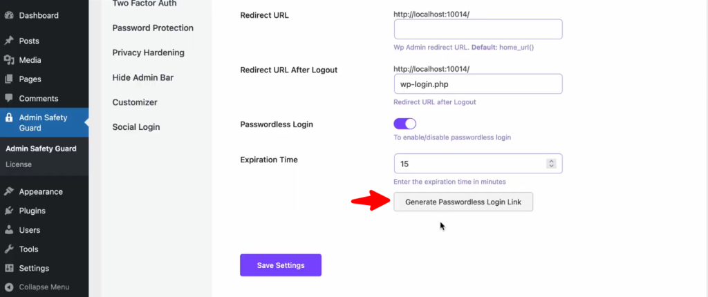Switch to the Social Login tab
Image resolution: width=708 pixels, height=297 pixels.
(x=136, y=127)
